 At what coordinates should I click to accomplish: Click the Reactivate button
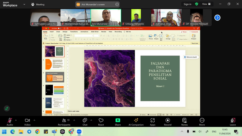click(x=195, y=43)
